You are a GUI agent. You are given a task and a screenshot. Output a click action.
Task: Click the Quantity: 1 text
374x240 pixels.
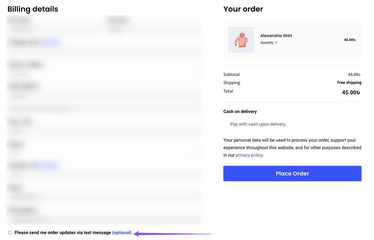268,42
